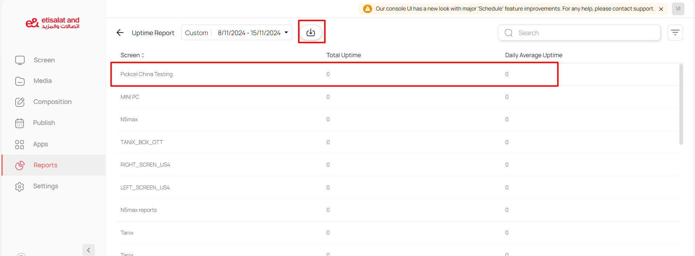Open the VI user profile avatar
Viewport: 695px width, 256px height.
pyautogui.click(x=678, y=9)
